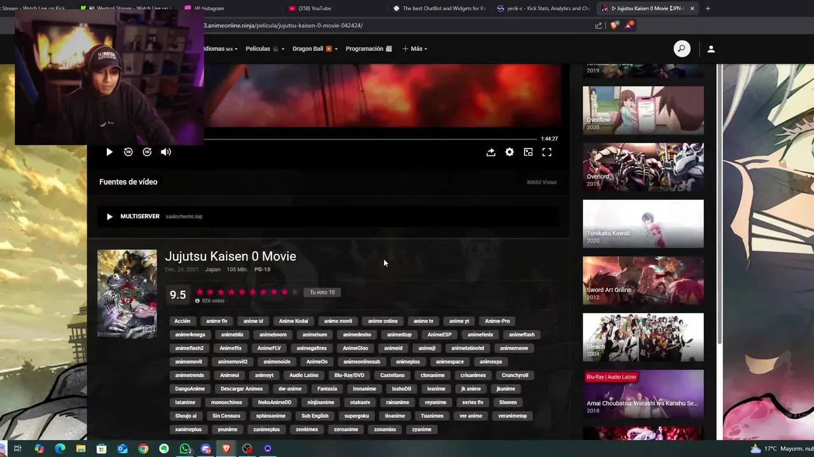814x457 pixels.
Task: Open the Sub English tag
Action: [315, 416]
